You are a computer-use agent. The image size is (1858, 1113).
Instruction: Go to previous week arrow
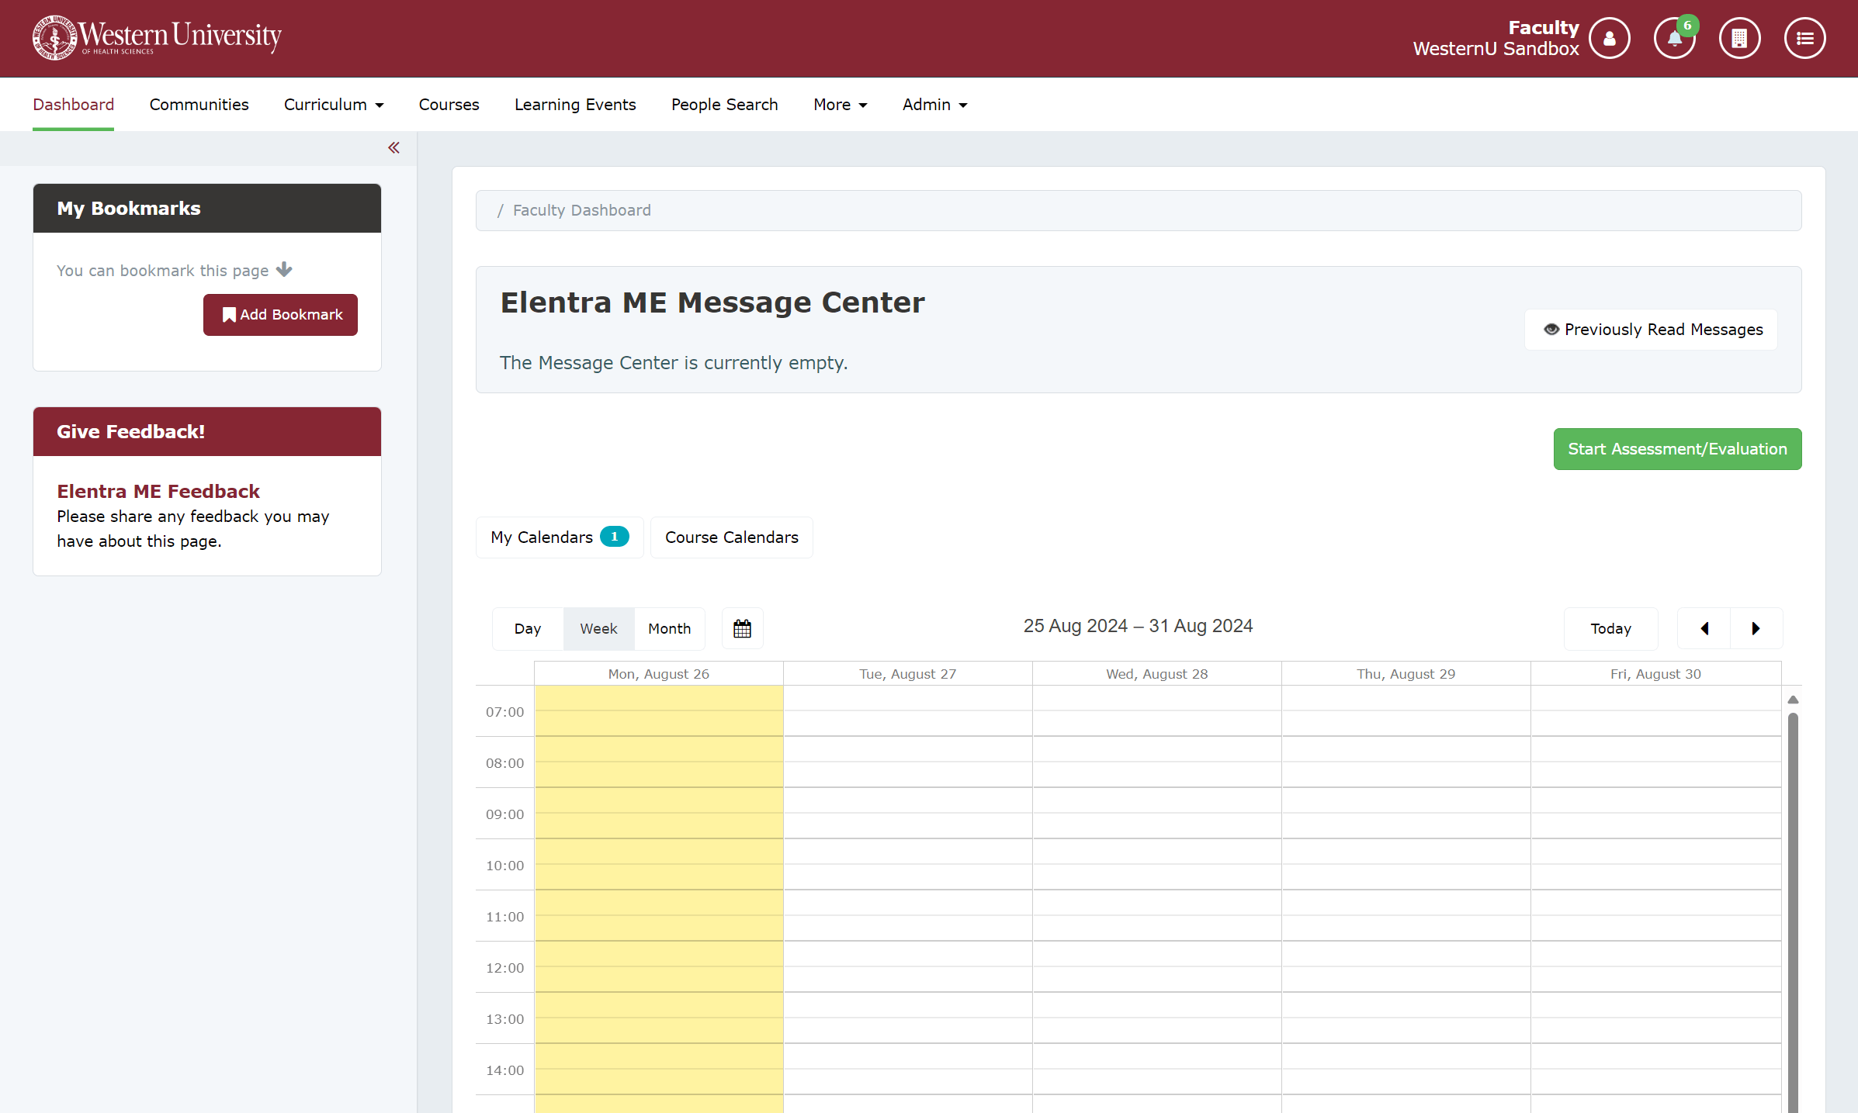click(x=1704, y=628)
